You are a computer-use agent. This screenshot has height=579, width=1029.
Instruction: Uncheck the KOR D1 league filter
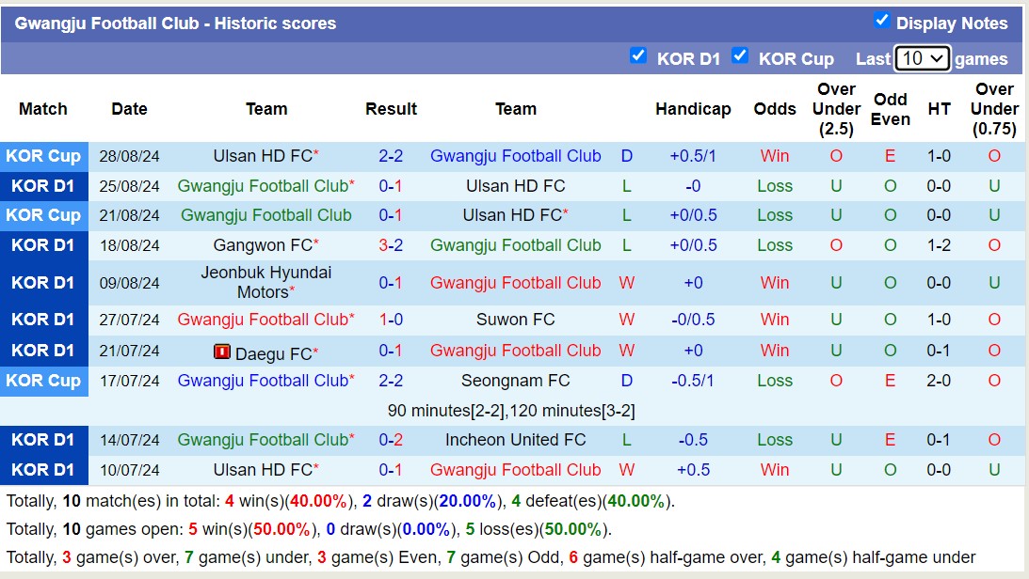click(638, 55)
